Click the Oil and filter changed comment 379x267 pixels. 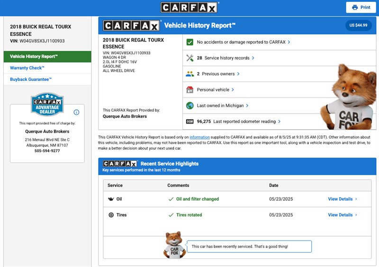click(x=198, y=199)
